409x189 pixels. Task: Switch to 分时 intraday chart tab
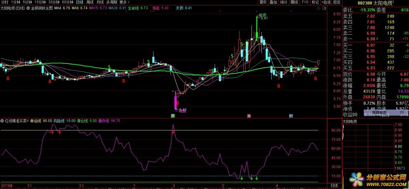coord(5,2)
